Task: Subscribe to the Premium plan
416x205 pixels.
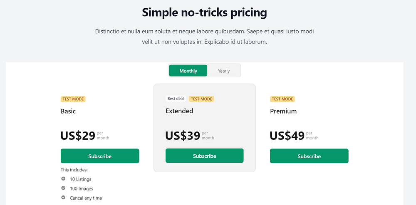Action: [309, 156]
